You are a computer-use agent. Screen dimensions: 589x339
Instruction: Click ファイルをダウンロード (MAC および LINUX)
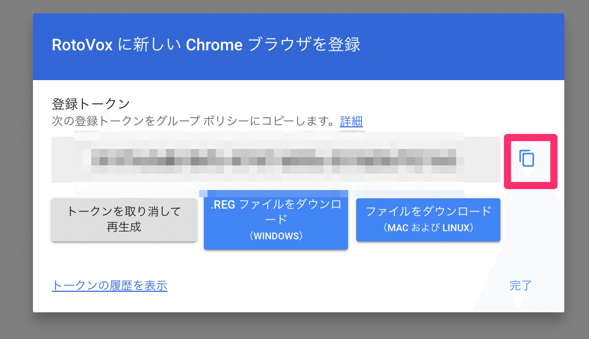click(x=428, y=219)
